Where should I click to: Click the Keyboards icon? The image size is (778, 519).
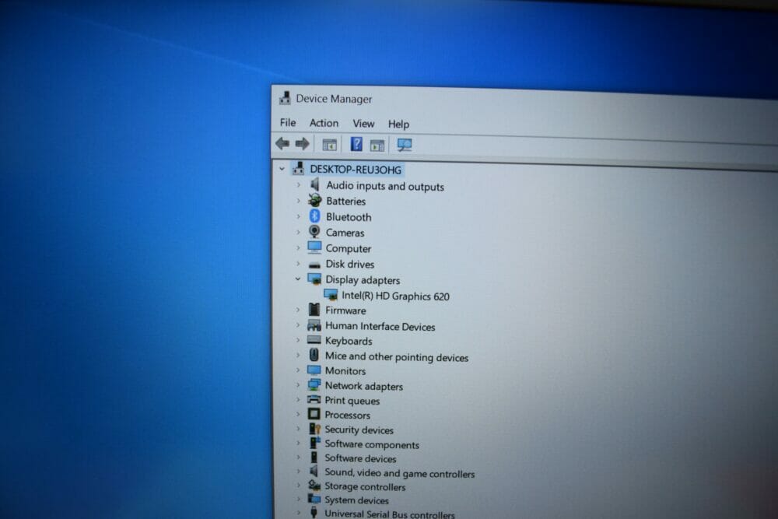point(314,340)
